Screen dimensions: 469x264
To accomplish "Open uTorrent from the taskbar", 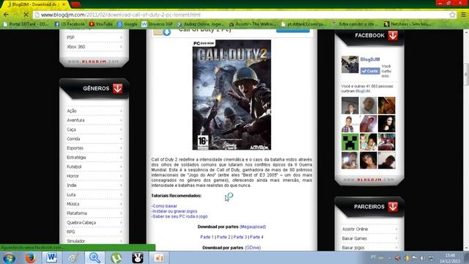I will click(x=116, y=257).
